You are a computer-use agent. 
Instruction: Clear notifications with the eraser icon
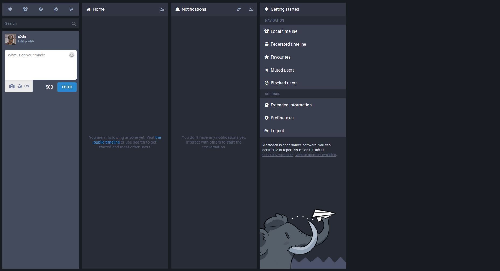coord(239,9)
